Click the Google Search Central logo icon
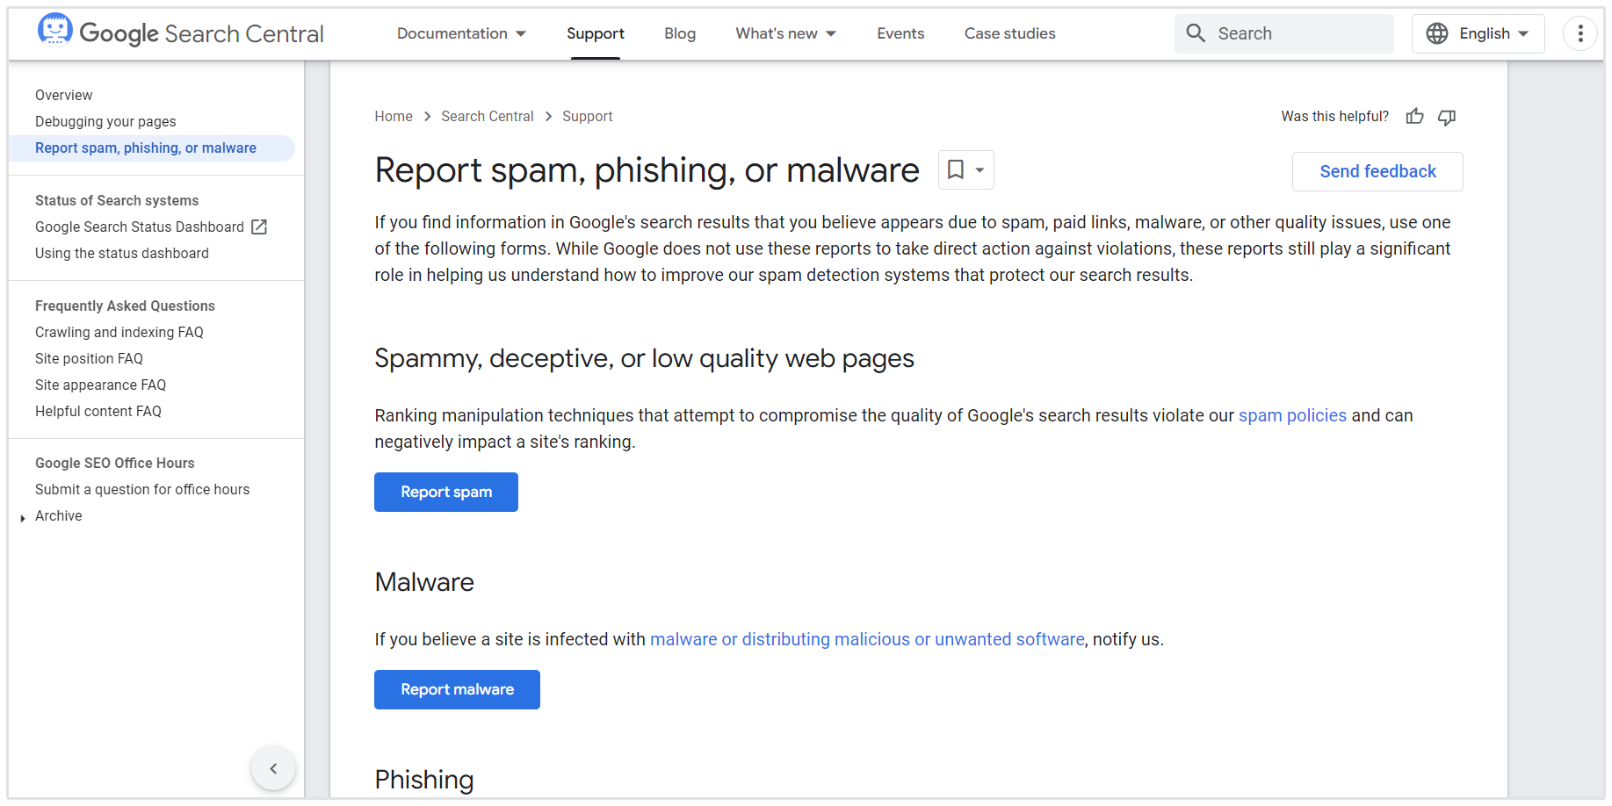 pyautogui.click(x=54, y=31)
